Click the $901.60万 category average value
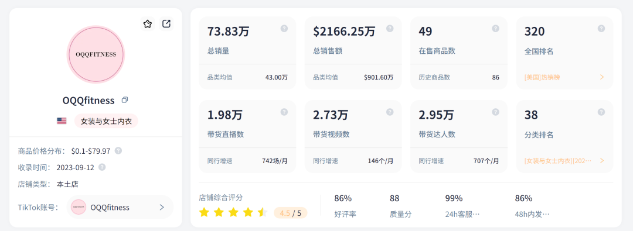Screen dimensions: 633x231 tap(379, 77)
